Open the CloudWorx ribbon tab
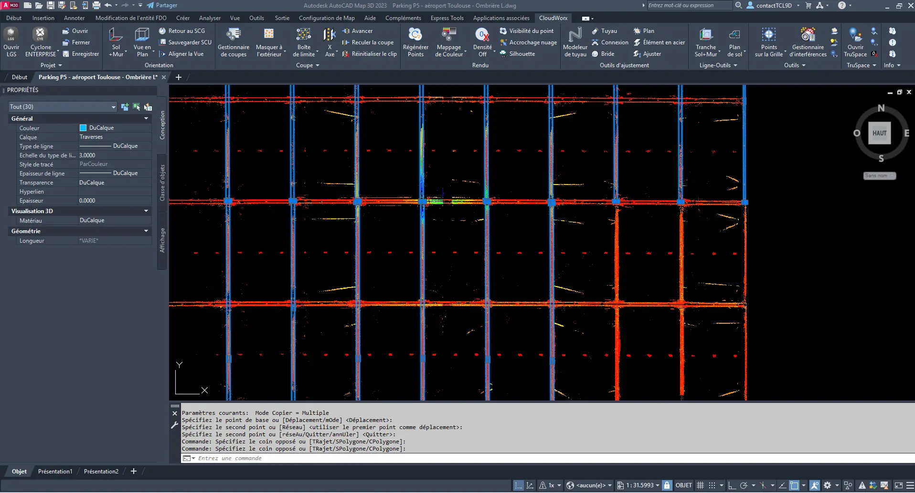Image resolution: width=915 pixels, height=493 pixels. pos(553,18)
